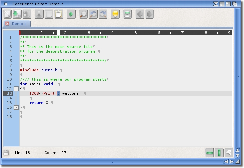Click the Redo arrow icon
The height and width of the screenshot is (168, 244).
pyautogui.click(x=103, y=14)
